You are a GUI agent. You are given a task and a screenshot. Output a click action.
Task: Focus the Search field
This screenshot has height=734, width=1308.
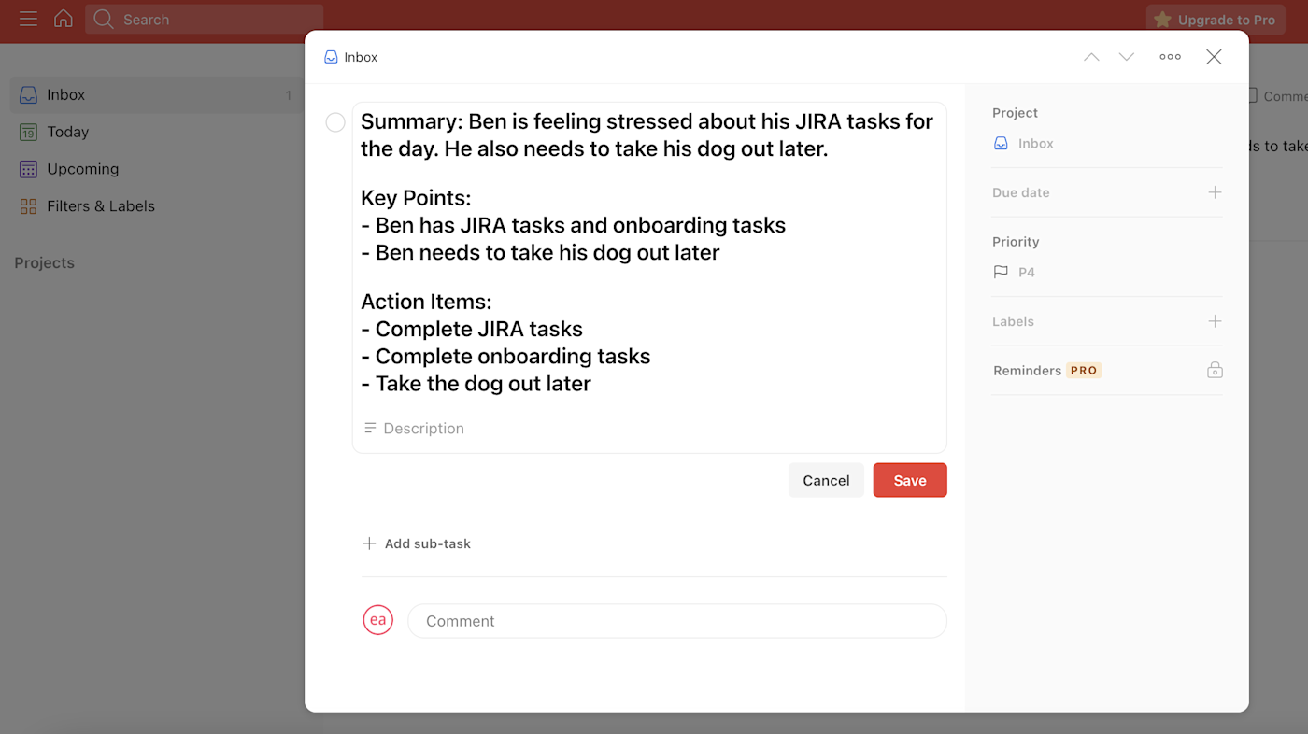point(204,20)
